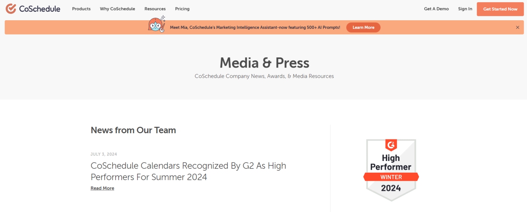Click the Media & Press heading
Viewport: 527px width, 212px height.
pyautogui.click(x=264, y=63)
